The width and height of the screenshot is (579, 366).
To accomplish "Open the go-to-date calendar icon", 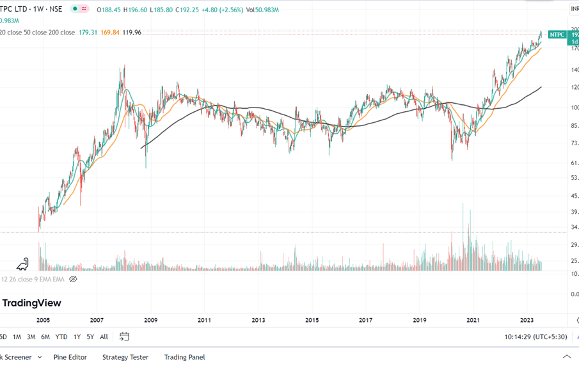I will pyautogui.click(x=124, y=337).
